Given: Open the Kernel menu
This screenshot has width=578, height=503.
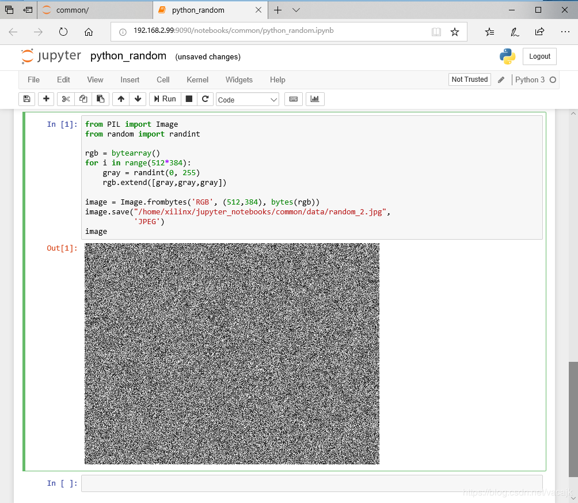Looking at the screenshot, I should point(197,80).
